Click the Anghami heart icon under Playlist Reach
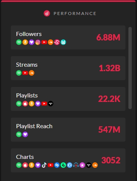The width and height of the screenshot is (137, 181). tap(25, 135)
